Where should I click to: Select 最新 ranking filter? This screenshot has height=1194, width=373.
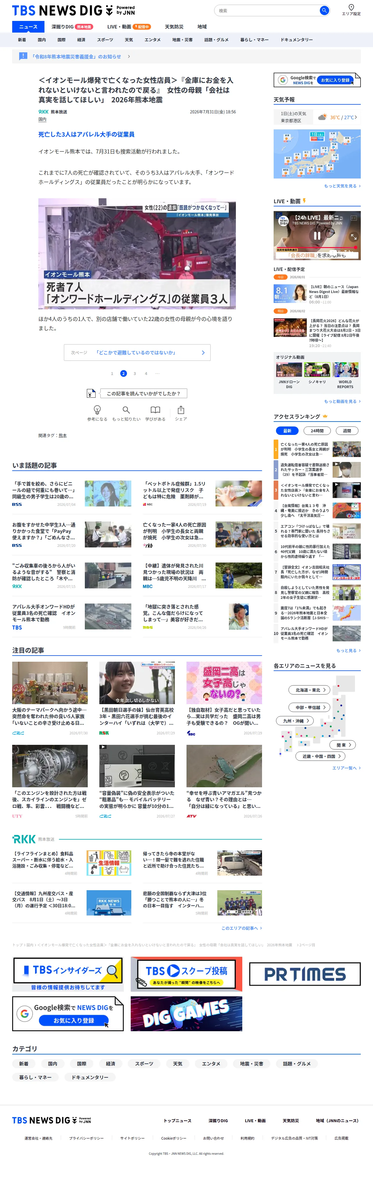[x=287, y=431]
